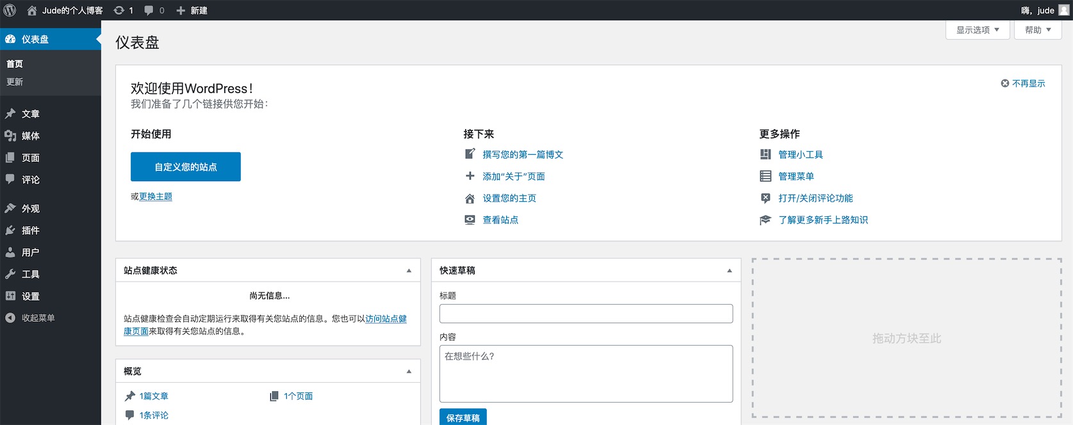Focus the 内容 textarea 在想些什么?
The image size is (1073, 425).
coord(586,374)
